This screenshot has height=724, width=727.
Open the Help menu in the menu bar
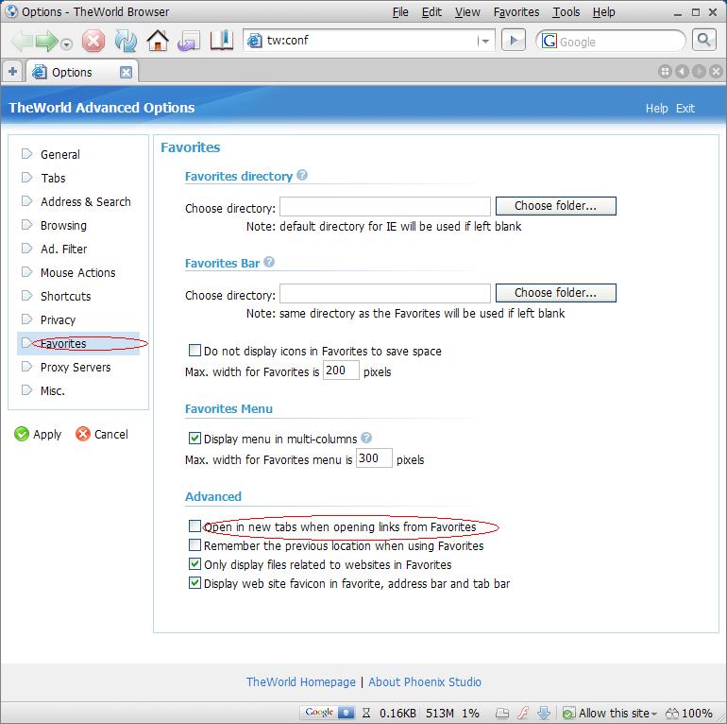pyautogui.click(x=603, y=12)
